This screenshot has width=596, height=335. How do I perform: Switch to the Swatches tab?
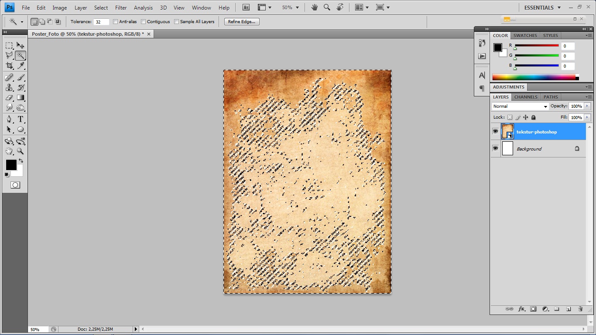[x=525, y=35]
